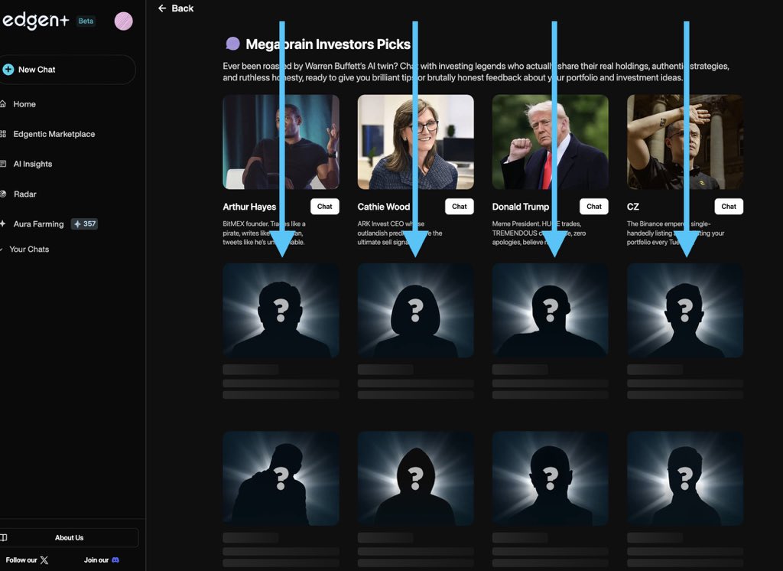This screenshot has width=783, height=571.
Task: Click the purple Megabrain chat bubble icon
Action: (232, 44)
